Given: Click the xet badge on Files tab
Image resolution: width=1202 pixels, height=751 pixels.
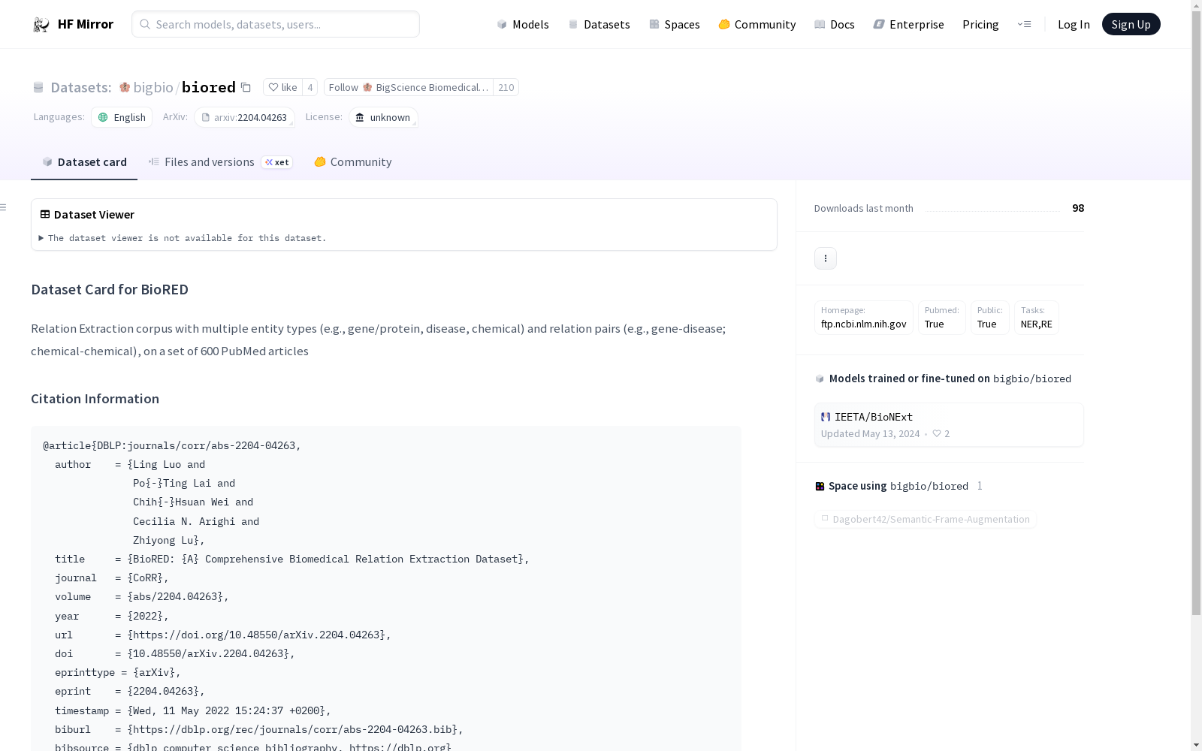Looking at the screenshot, I should pos(277,162).
